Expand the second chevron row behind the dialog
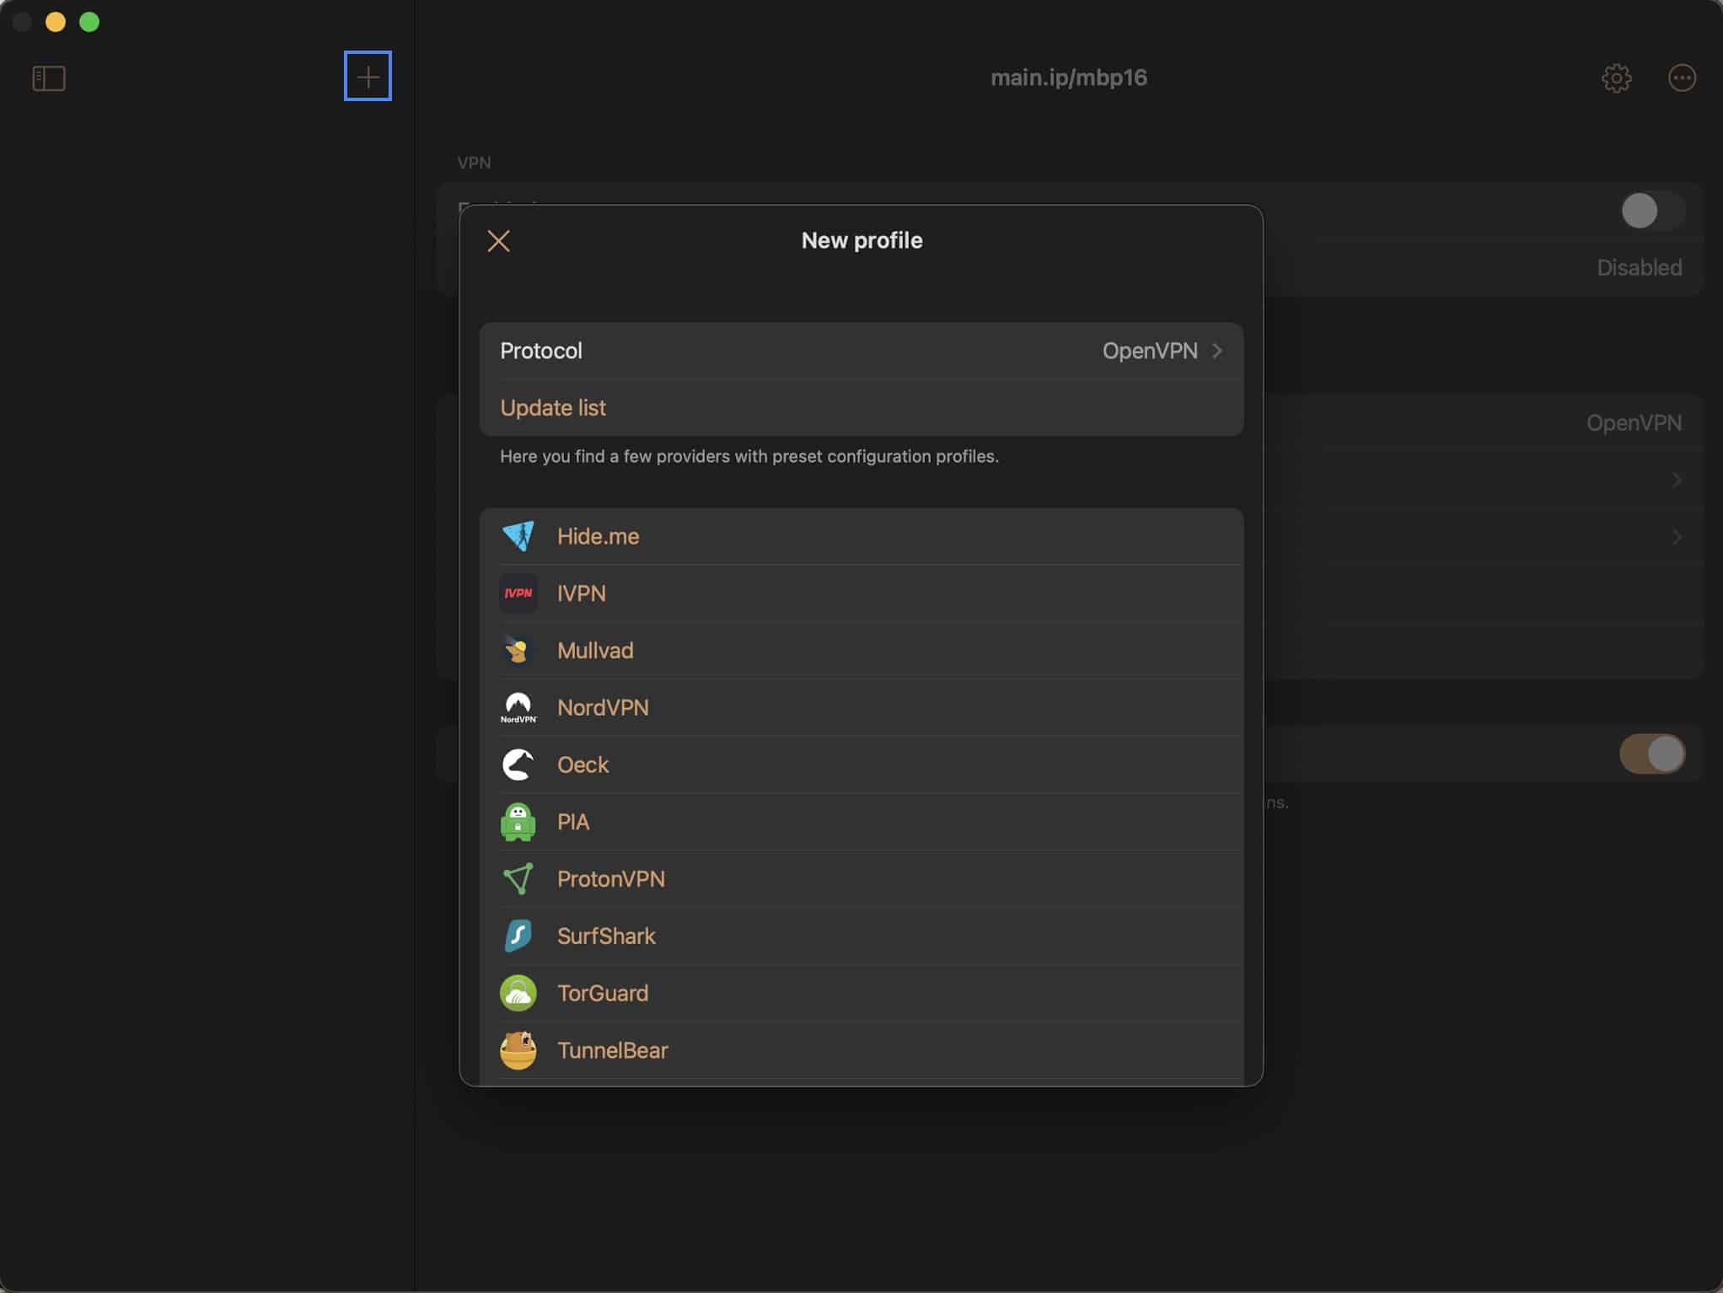Image resolution: width=1723 pixels, height=1293 pixels. click(x=1677, y=537)
